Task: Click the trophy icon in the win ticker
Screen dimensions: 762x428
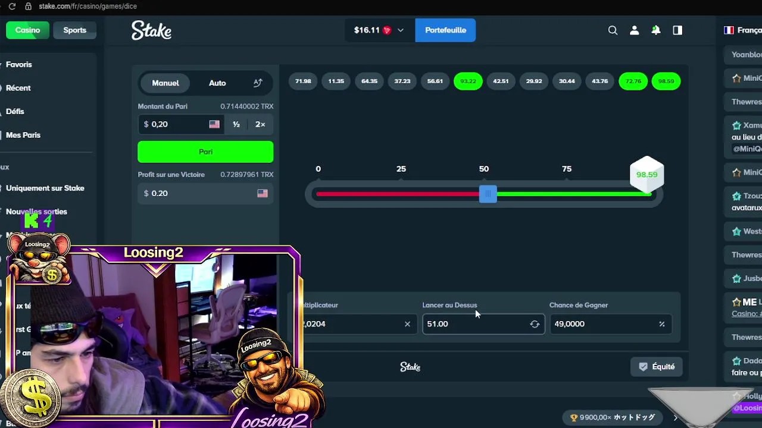Action: pos(574,418)
